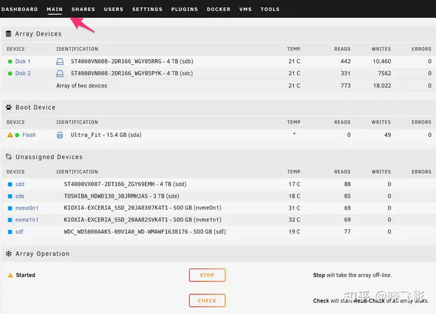Click identification WDC_WD5000AAKS - 500 GB (sdf)
The image size is (436, 314).
pos(145,232)
